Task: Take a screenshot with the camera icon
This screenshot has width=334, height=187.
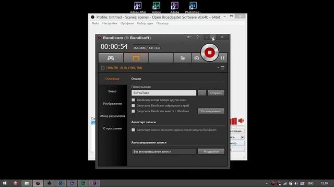Action: pyautogui.click(x=196, y=58)
